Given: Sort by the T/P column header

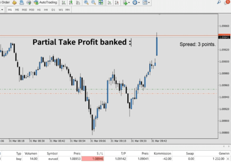Looking at the screenshot, I should coord(123,153).
